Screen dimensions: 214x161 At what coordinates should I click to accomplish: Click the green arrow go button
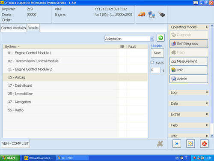pyautogui.click(x=160, y=38)
